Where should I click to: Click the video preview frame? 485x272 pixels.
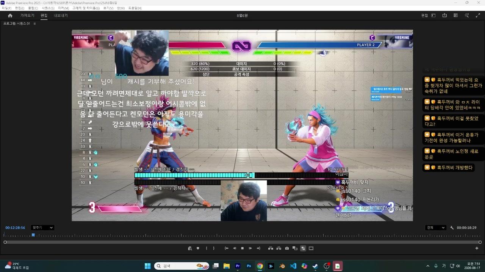[x=242, y=125]
